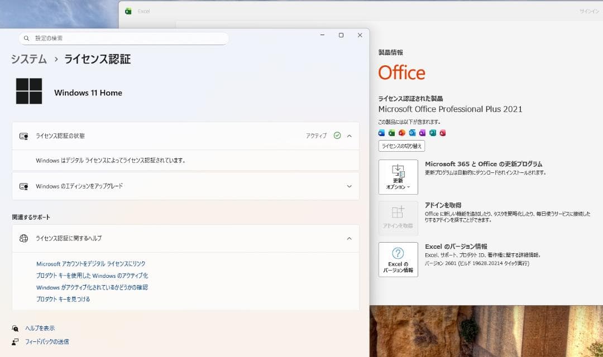Click the Publisher app icon under included products
Viewport: 603px width, 357px height.
tap(433, 133)
